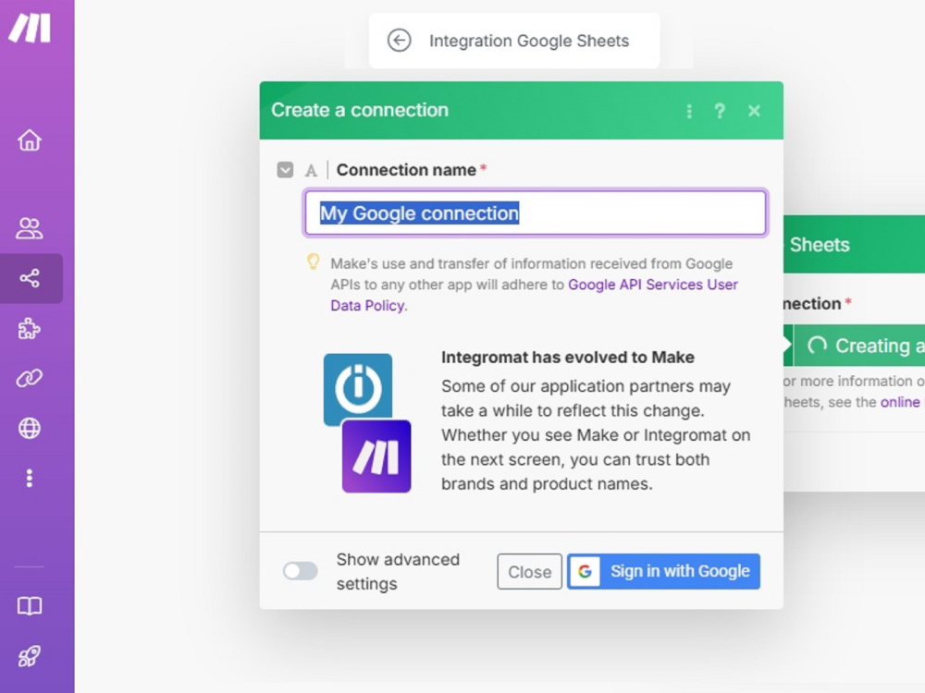Click the Close button

coord(529,572)
